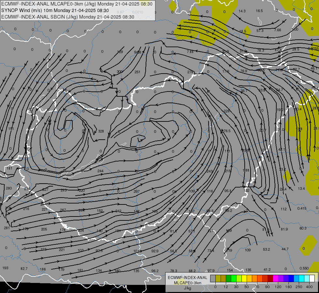319x293 pixels.
Task: Click the map value 297
Action: click(137, 191)
